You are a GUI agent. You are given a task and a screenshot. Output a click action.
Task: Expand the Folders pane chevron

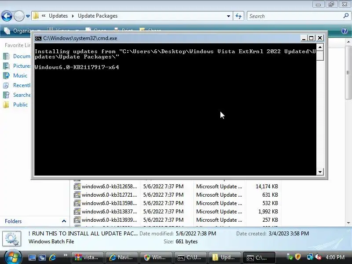click(x=64, y=221)
